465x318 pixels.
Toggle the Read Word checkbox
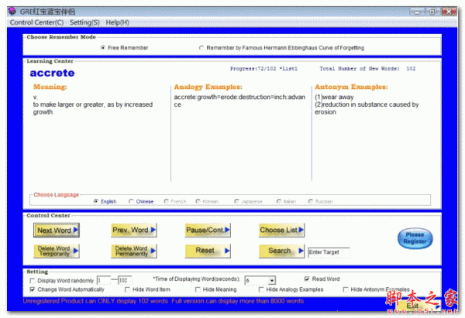pyautogui.click(x=307, y=279)
